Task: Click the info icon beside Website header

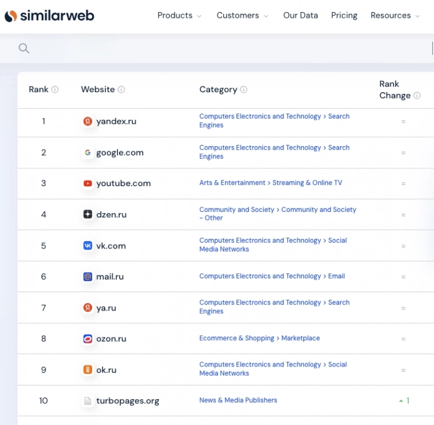Action: point(121,90)
